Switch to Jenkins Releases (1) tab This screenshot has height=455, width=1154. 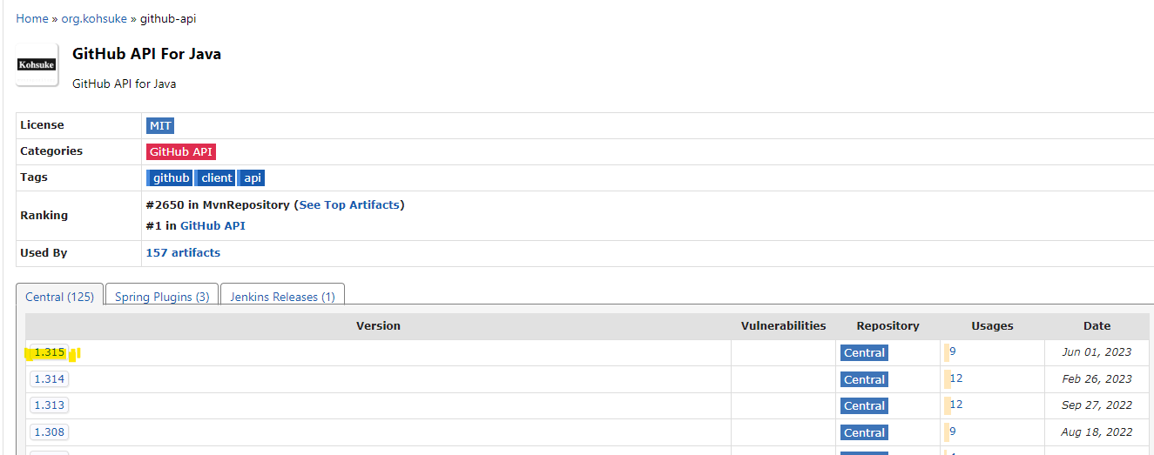tap(282, 297)
